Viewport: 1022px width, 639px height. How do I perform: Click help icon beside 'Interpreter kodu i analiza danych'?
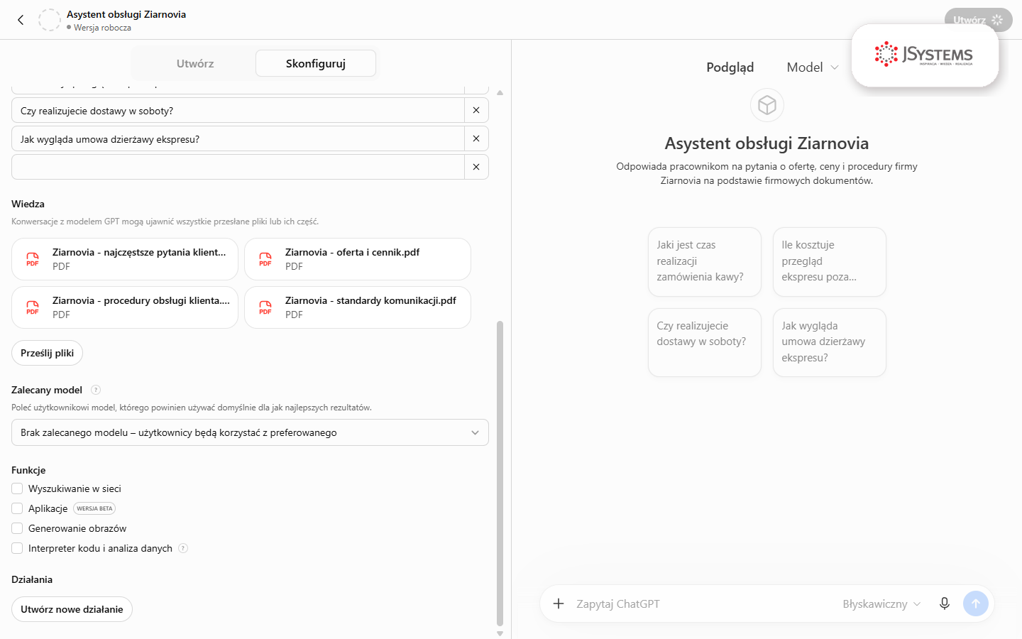point(183,548)
